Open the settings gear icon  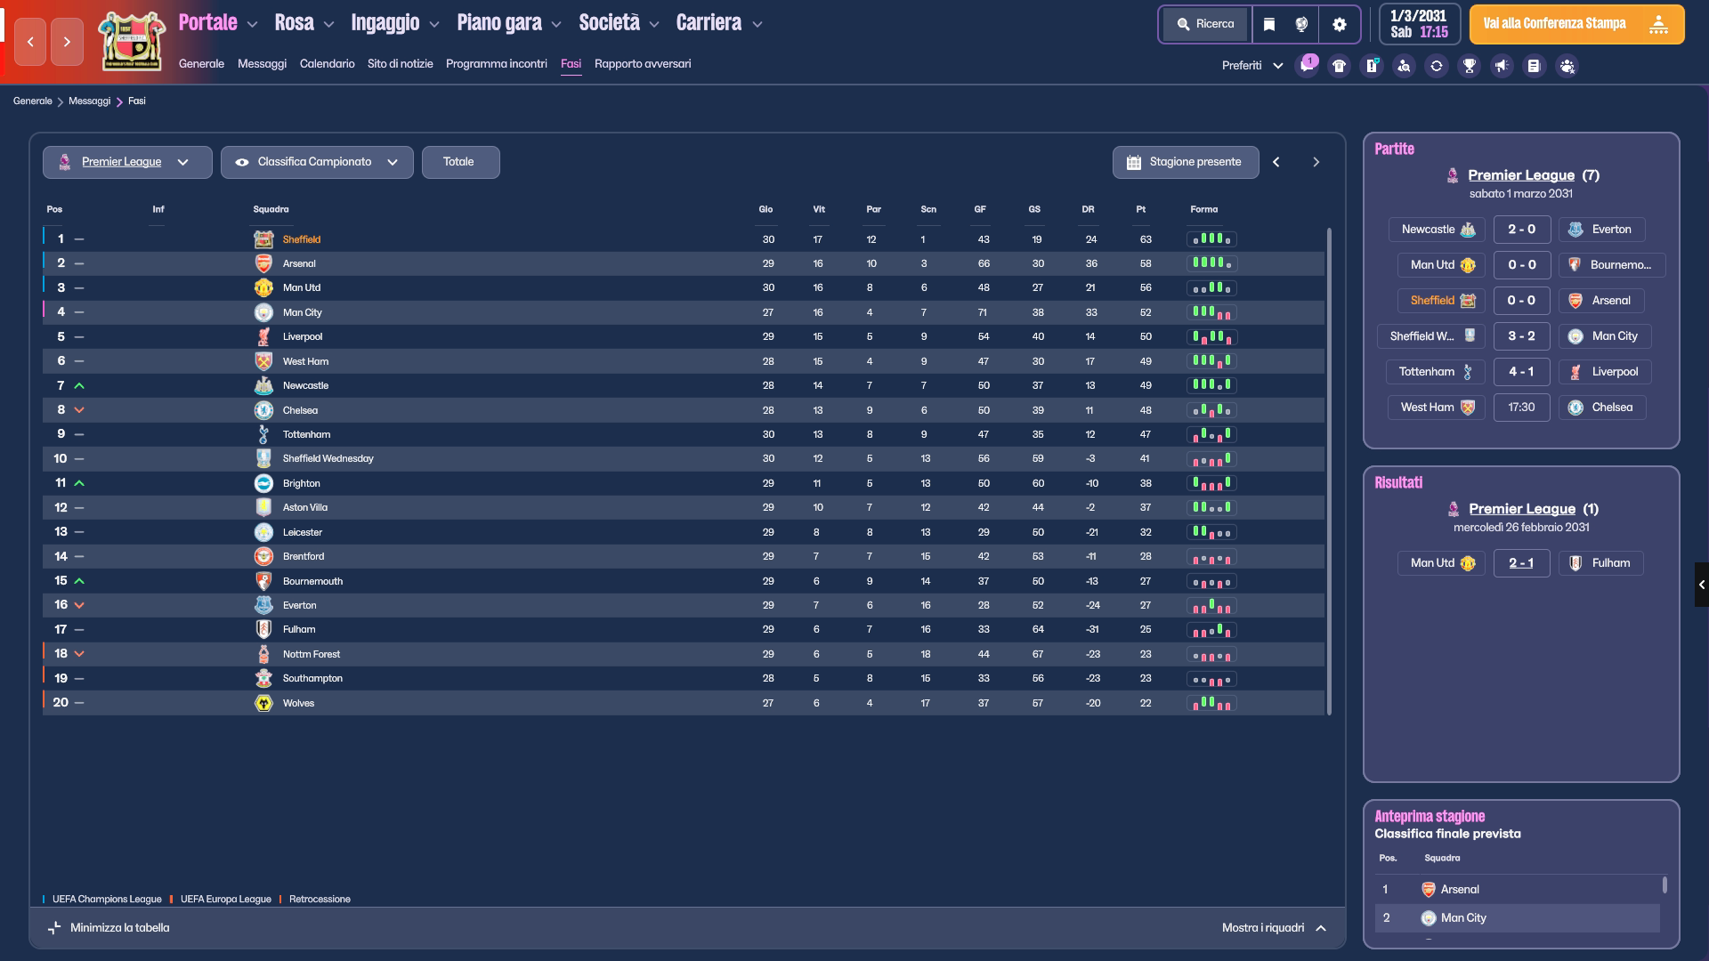tap(1340, 25)
